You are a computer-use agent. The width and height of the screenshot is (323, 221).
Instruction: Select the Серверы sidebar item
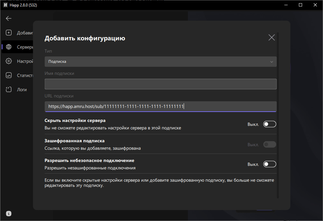tap(17, 47)
